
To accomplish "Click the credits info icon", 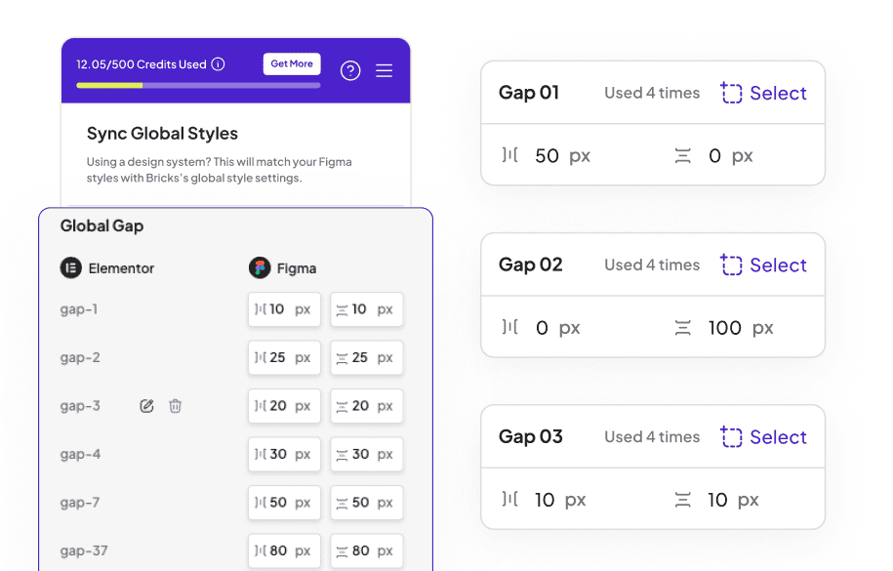I will (218, 64).
